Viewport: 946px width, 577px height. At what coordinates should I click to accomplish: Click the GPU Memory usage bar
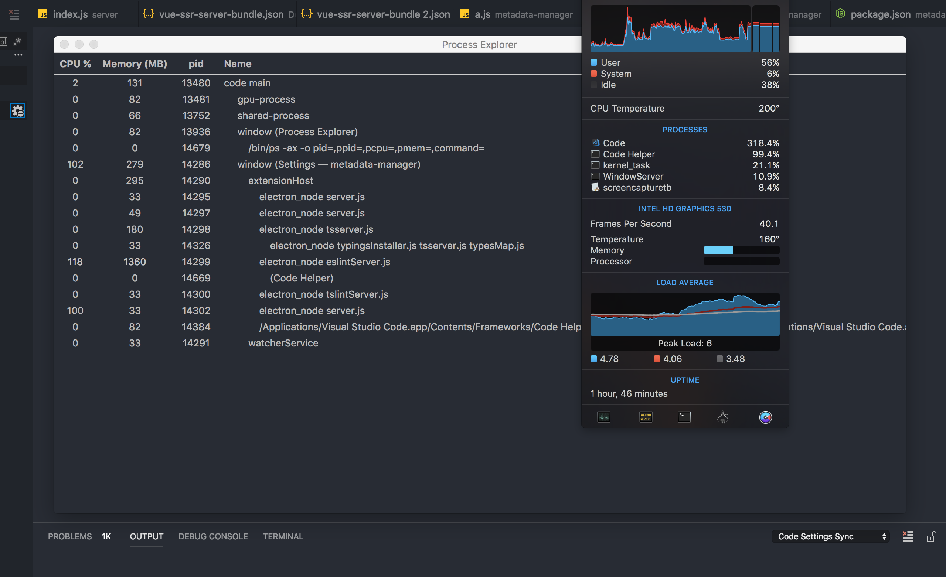pos(741,250)
